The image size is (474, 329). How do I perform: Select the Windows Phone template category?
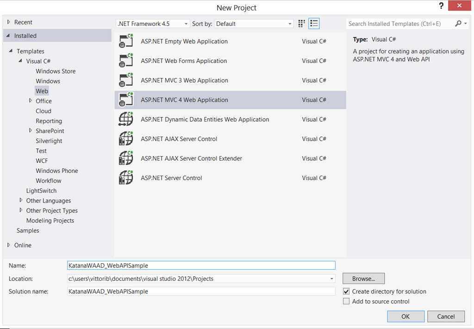coord(56,171)
